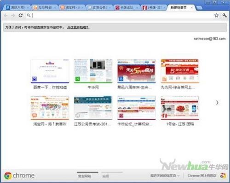
Task: Click the search magnifier icon in address bar
Action: coord(29,15)
